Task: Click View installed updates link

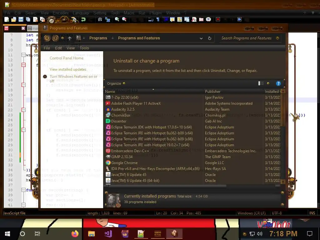Action: click(68, 69)
